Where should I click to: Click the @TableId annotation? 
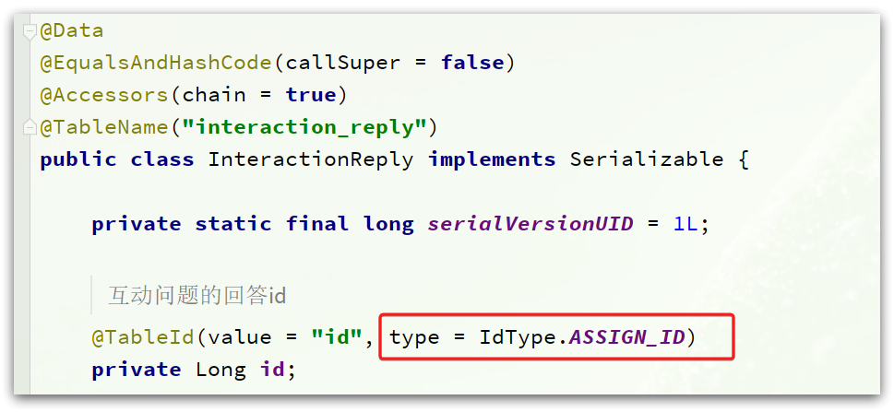point(144,337)
